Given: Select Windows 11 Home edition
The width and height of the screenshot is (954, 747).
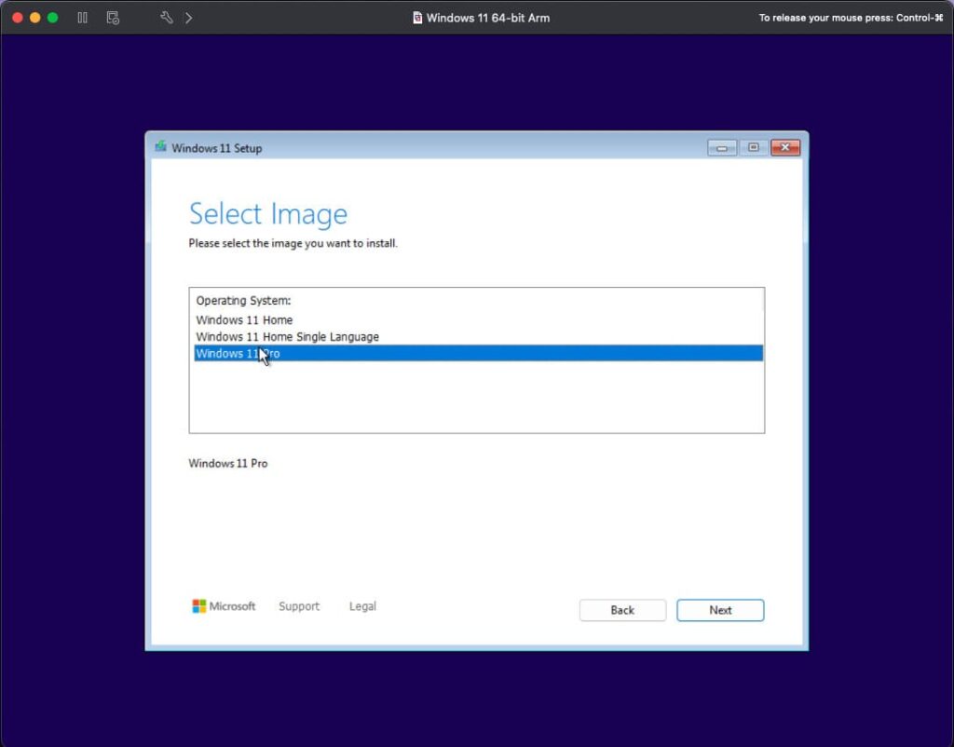Looking at the screenshot, I should click(x=244, y=320).
